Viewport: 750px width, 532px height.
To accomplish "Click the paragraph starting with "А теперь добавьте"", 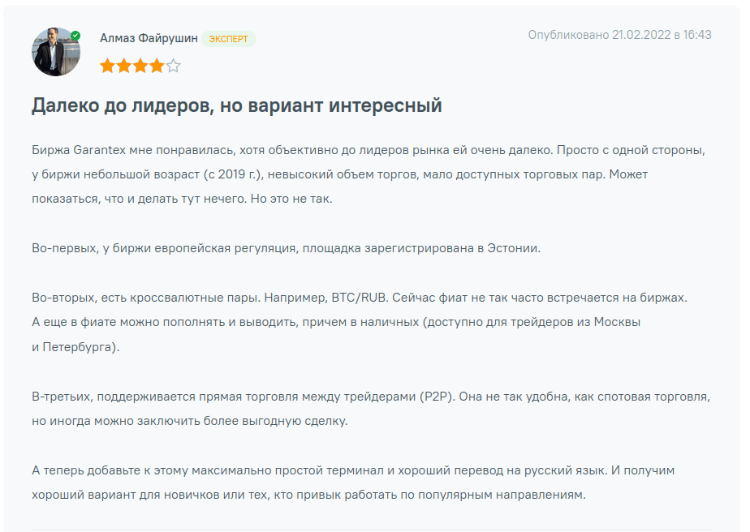I will pyautogui.click(x=353, y=470).
